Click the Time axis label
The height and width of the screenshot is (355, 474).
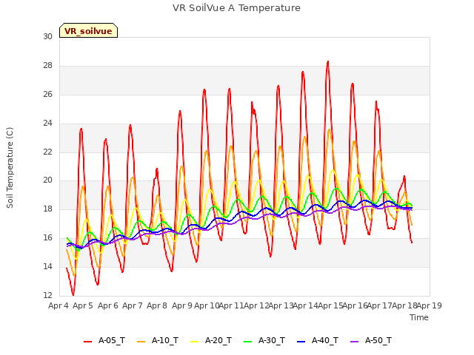click(419, 317)
